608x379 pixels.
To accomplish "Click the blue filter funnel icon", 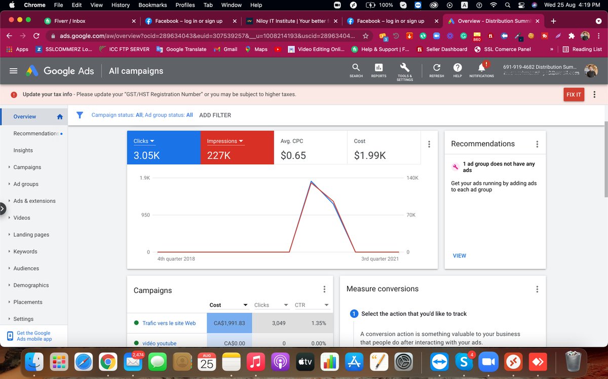I will tap(80, 115).
